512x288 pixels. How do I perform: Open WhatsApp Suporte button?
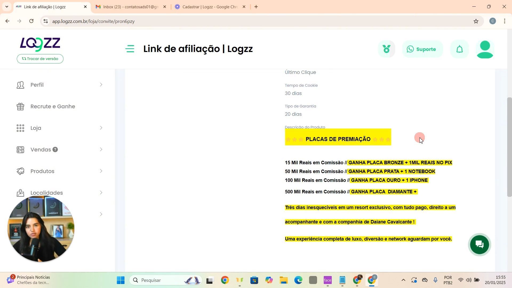click(x=423, y=49)
